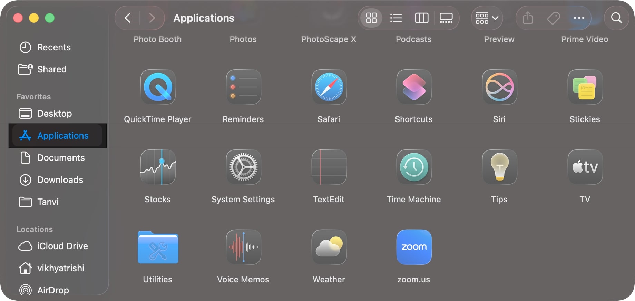Switch to icon grid view
This screenshot has width=635, height=301.
point(371,18)
